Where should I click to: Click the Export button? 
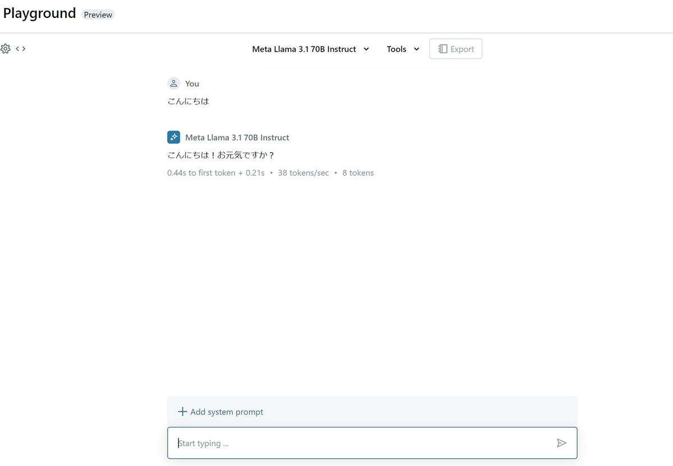point(455,49)
